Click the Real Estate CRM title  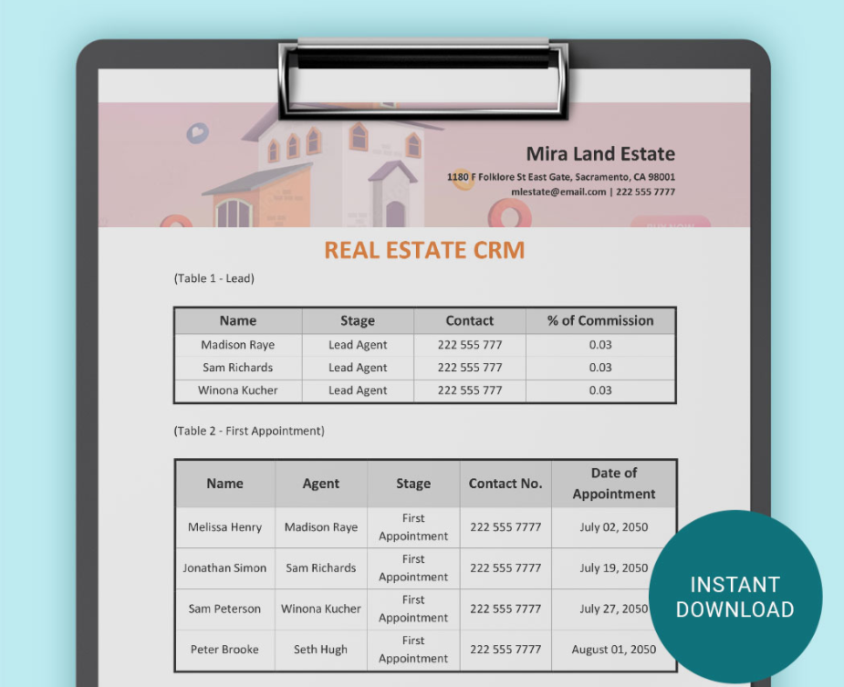(x=424, y=250)
